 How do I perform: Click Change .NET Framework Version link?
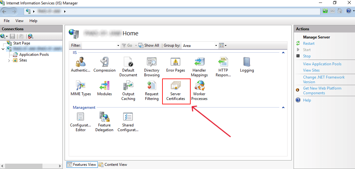point(324,79)
